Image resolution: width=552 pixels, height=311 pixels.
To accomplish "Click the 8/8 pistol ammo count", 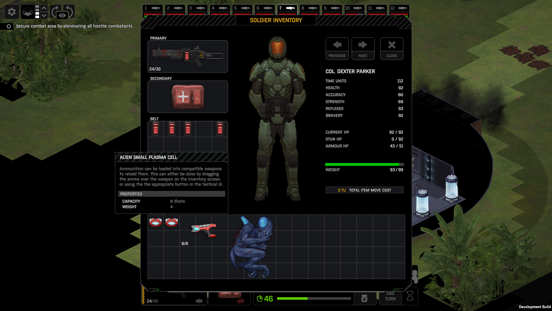I will coord(185,244).
